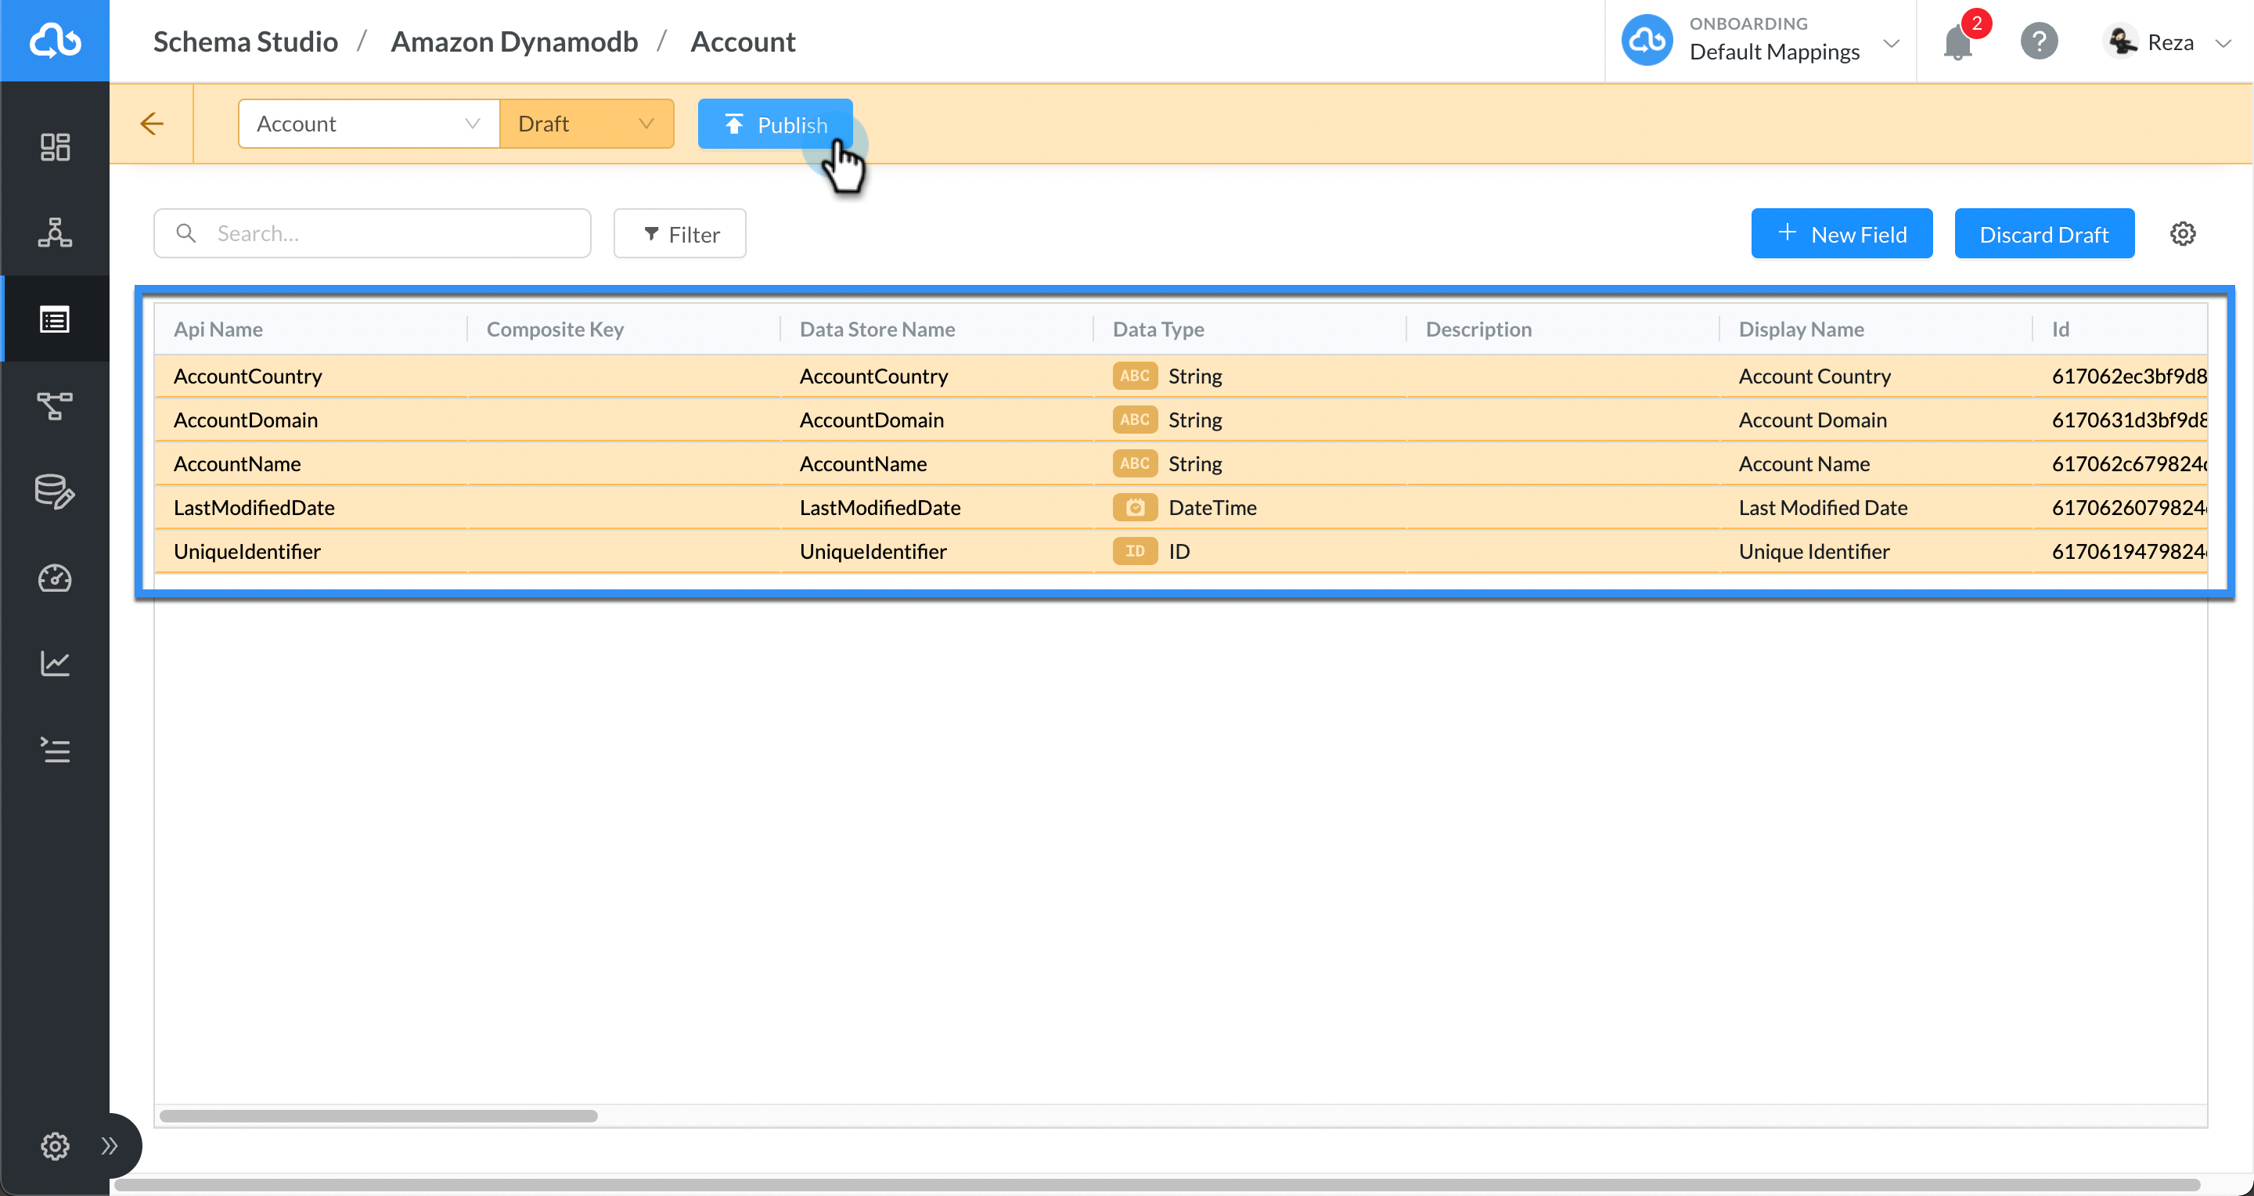This screenshot has width=2254, height=1196.
Task: Expand the Reza user menu chevron
Action: coord(2223,43)
